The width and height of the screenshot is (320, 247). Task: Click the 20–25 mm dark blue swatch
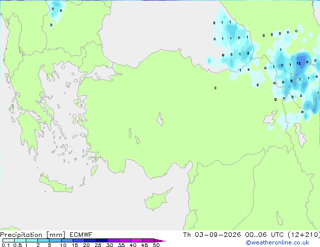coord(90,240)
